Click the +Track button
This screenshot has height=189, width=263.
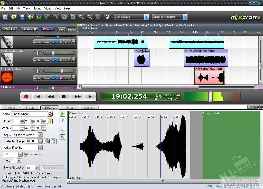pos(10,29)
